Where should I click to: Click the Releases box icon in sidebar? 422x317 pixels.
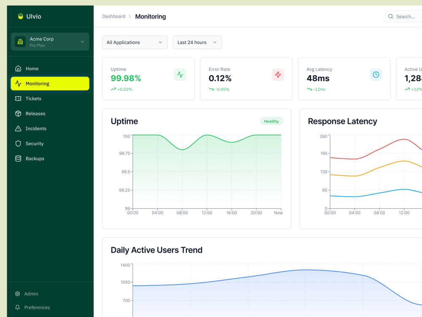[18, 113]
